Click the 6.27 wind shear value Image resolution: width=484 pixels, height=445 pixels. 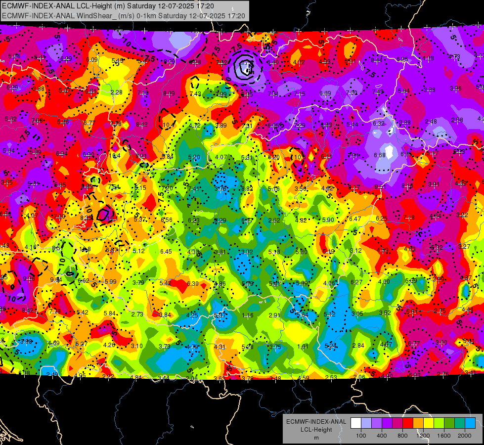coord(356,282)
